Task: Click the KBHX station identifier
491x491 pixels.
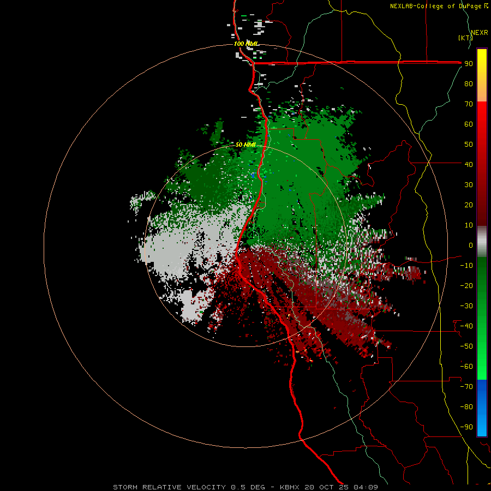Action: (x=289, y=487)
